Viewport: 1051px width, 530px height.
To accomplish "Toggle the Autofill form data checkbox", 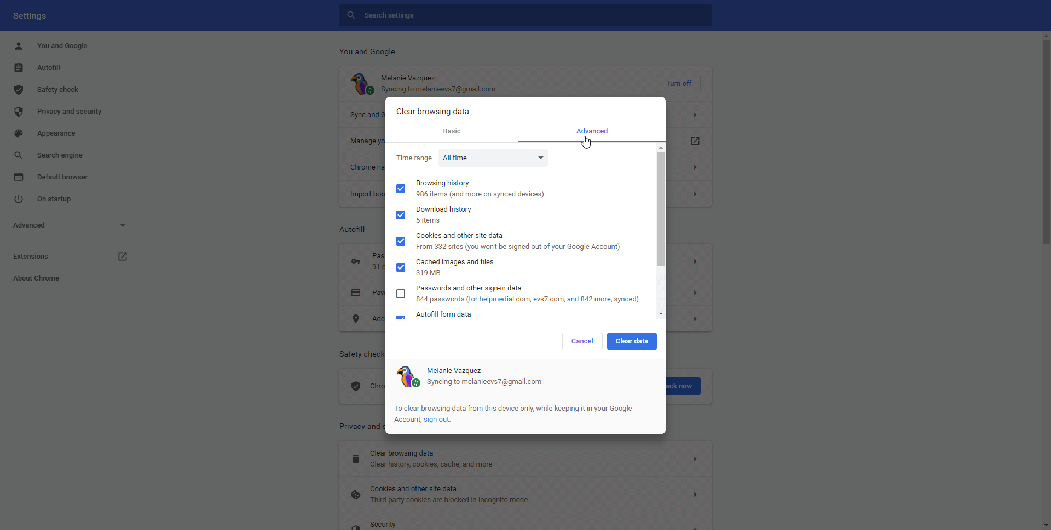I will pyautogui.click(x=401, y=317).
